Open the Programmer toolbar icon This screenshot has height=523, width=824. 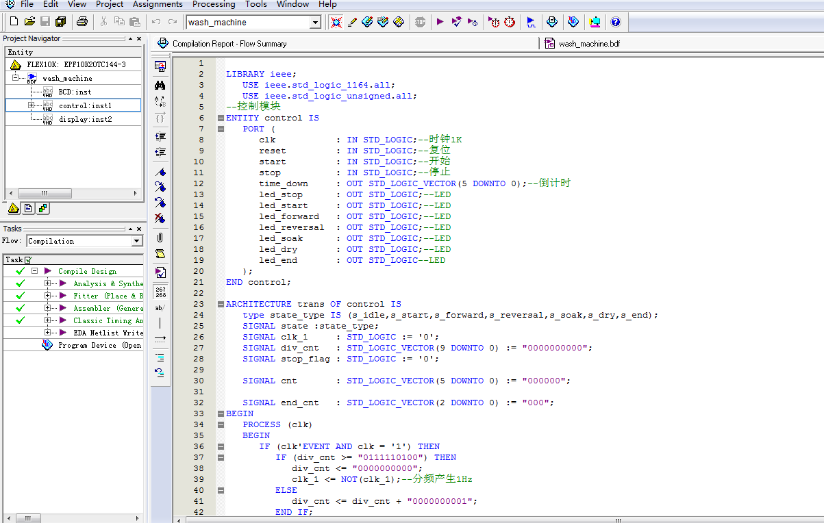573,22
